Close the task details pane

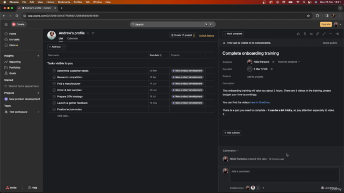pyautogui.click(x=337, y=34)
